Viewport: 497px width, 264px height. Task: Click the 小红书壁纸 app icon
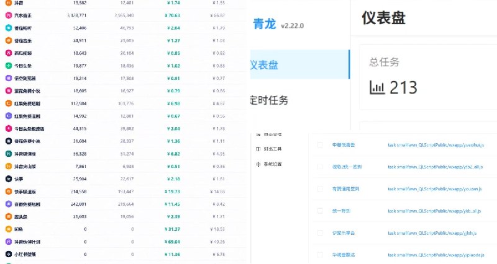9,254
